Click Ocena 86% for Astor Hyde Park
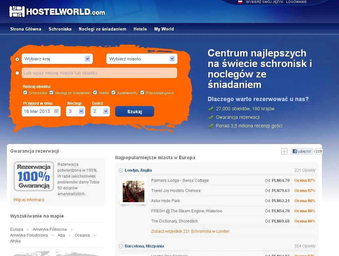The image size is (339, 256). pyautogui.click(x=305, y=201)
